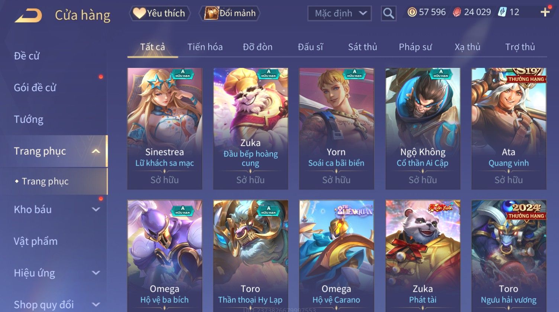Select the Pháp sư tab

pyautogui.click(x=415, y=47)
